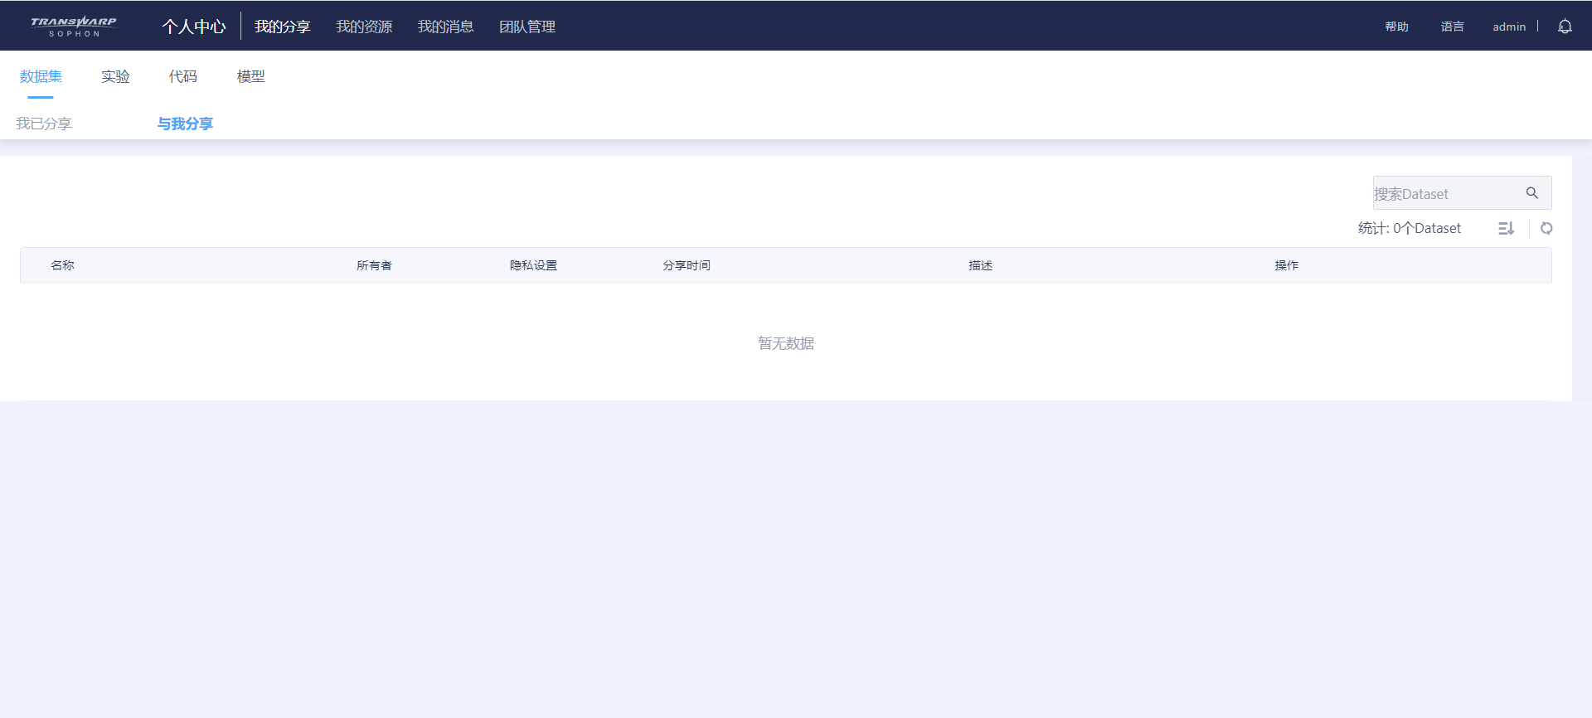Click the 个人中心 title

[194, 27]
